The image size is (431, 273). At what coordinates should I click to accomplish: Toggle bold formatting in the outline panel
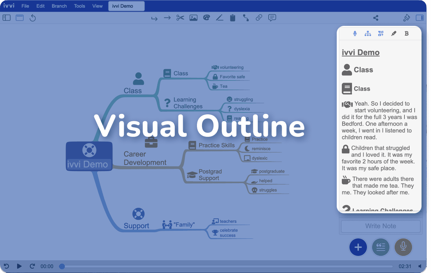[x=407, y=33]
